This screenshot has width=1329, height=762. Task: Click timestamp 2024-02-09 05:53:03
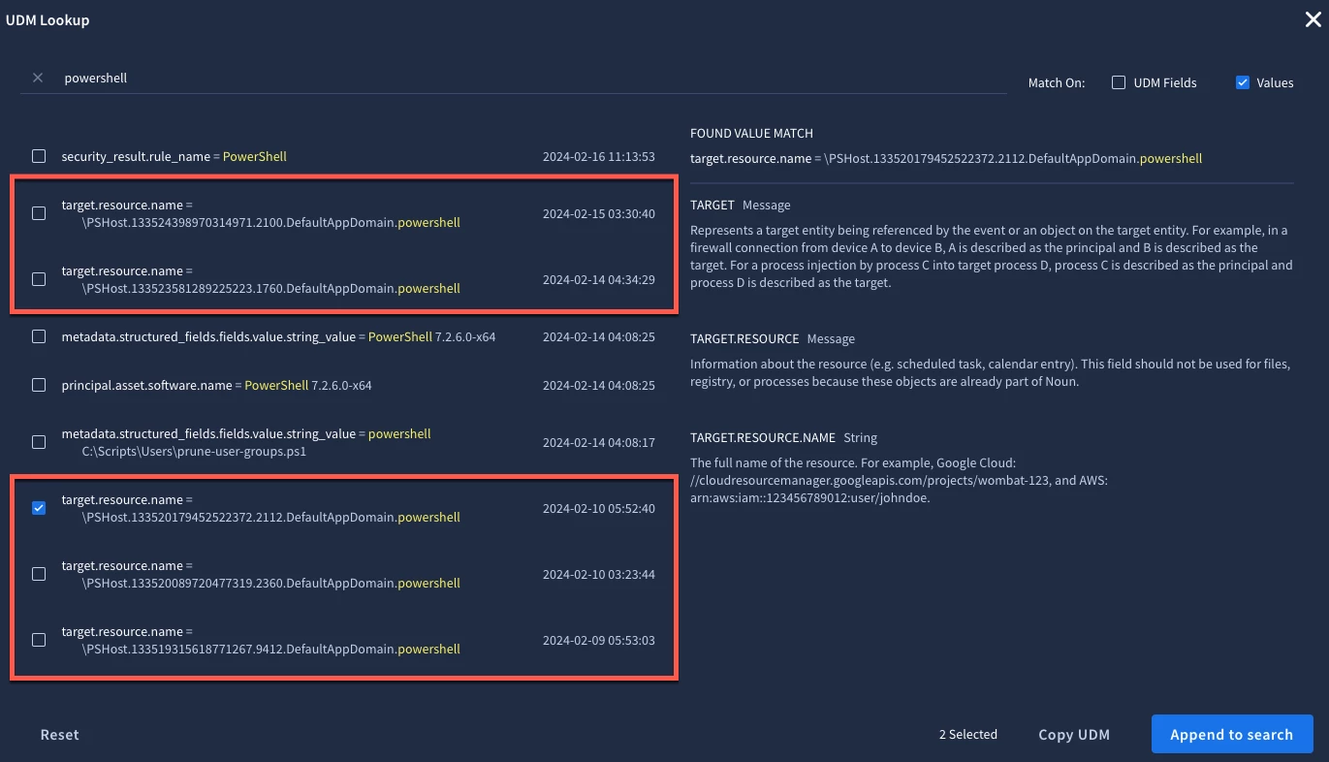click(599, 640)
